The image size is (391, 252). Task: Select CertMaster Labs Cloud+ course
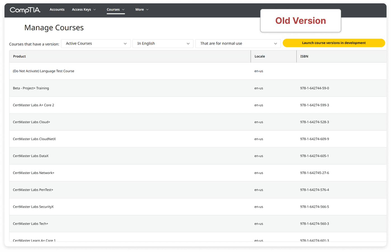31,122
